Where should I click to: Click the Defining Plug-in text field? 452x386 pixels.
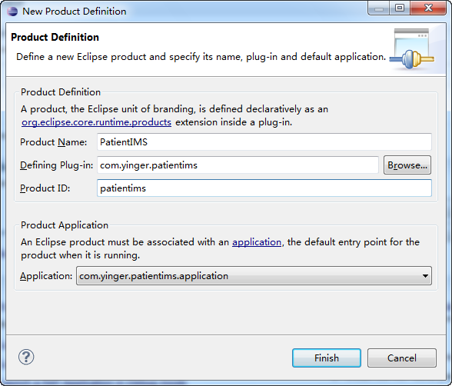coord(238,165)
